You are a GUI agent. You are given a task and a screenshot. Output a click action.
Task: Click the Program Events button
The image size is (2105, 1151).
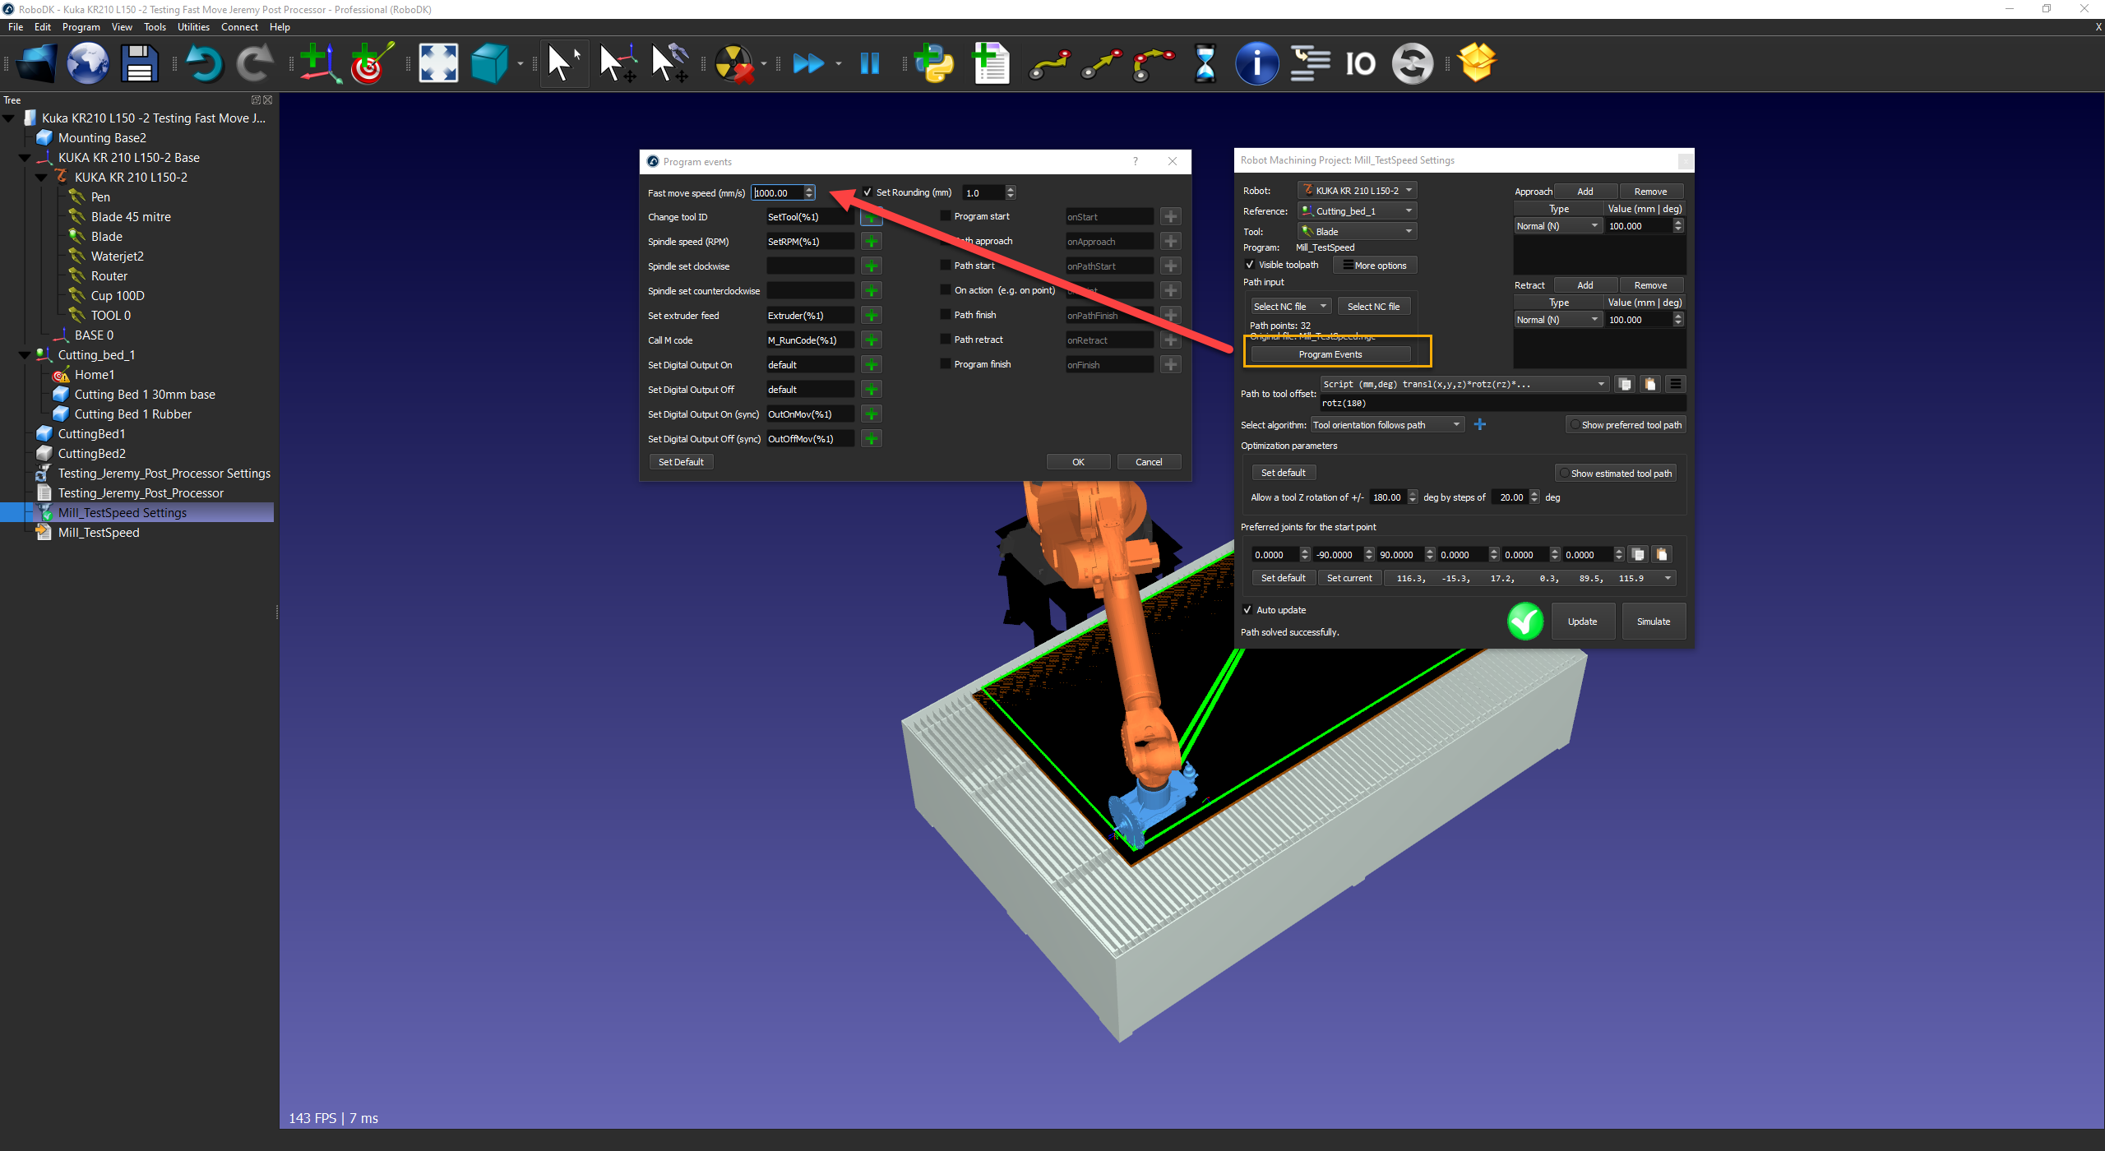(x=1330, y=354)
